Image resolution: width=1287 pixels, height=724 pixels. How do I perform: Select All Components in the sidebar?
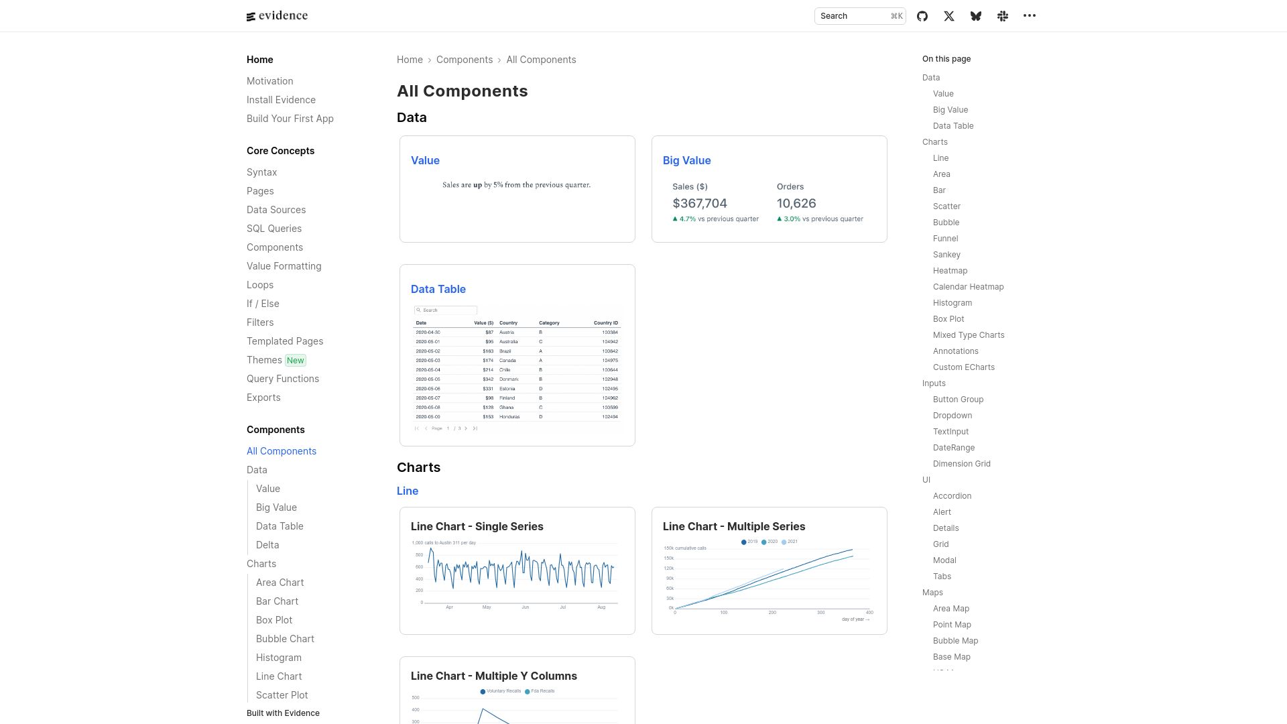tap(282, 451)
